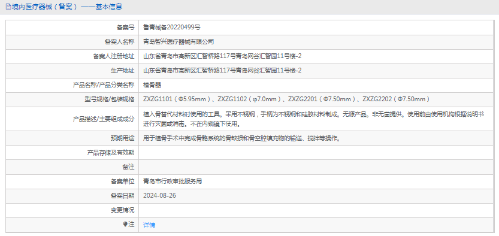499x236 pixels.
Task: Click the company name 青岛智兴医疗器械有限公司
Action: point(179,42)
